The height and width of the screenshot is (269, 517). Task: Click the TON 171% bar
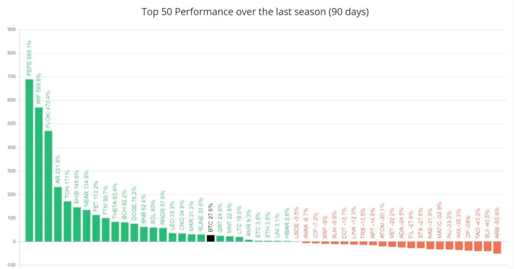(x=67, y=221)
